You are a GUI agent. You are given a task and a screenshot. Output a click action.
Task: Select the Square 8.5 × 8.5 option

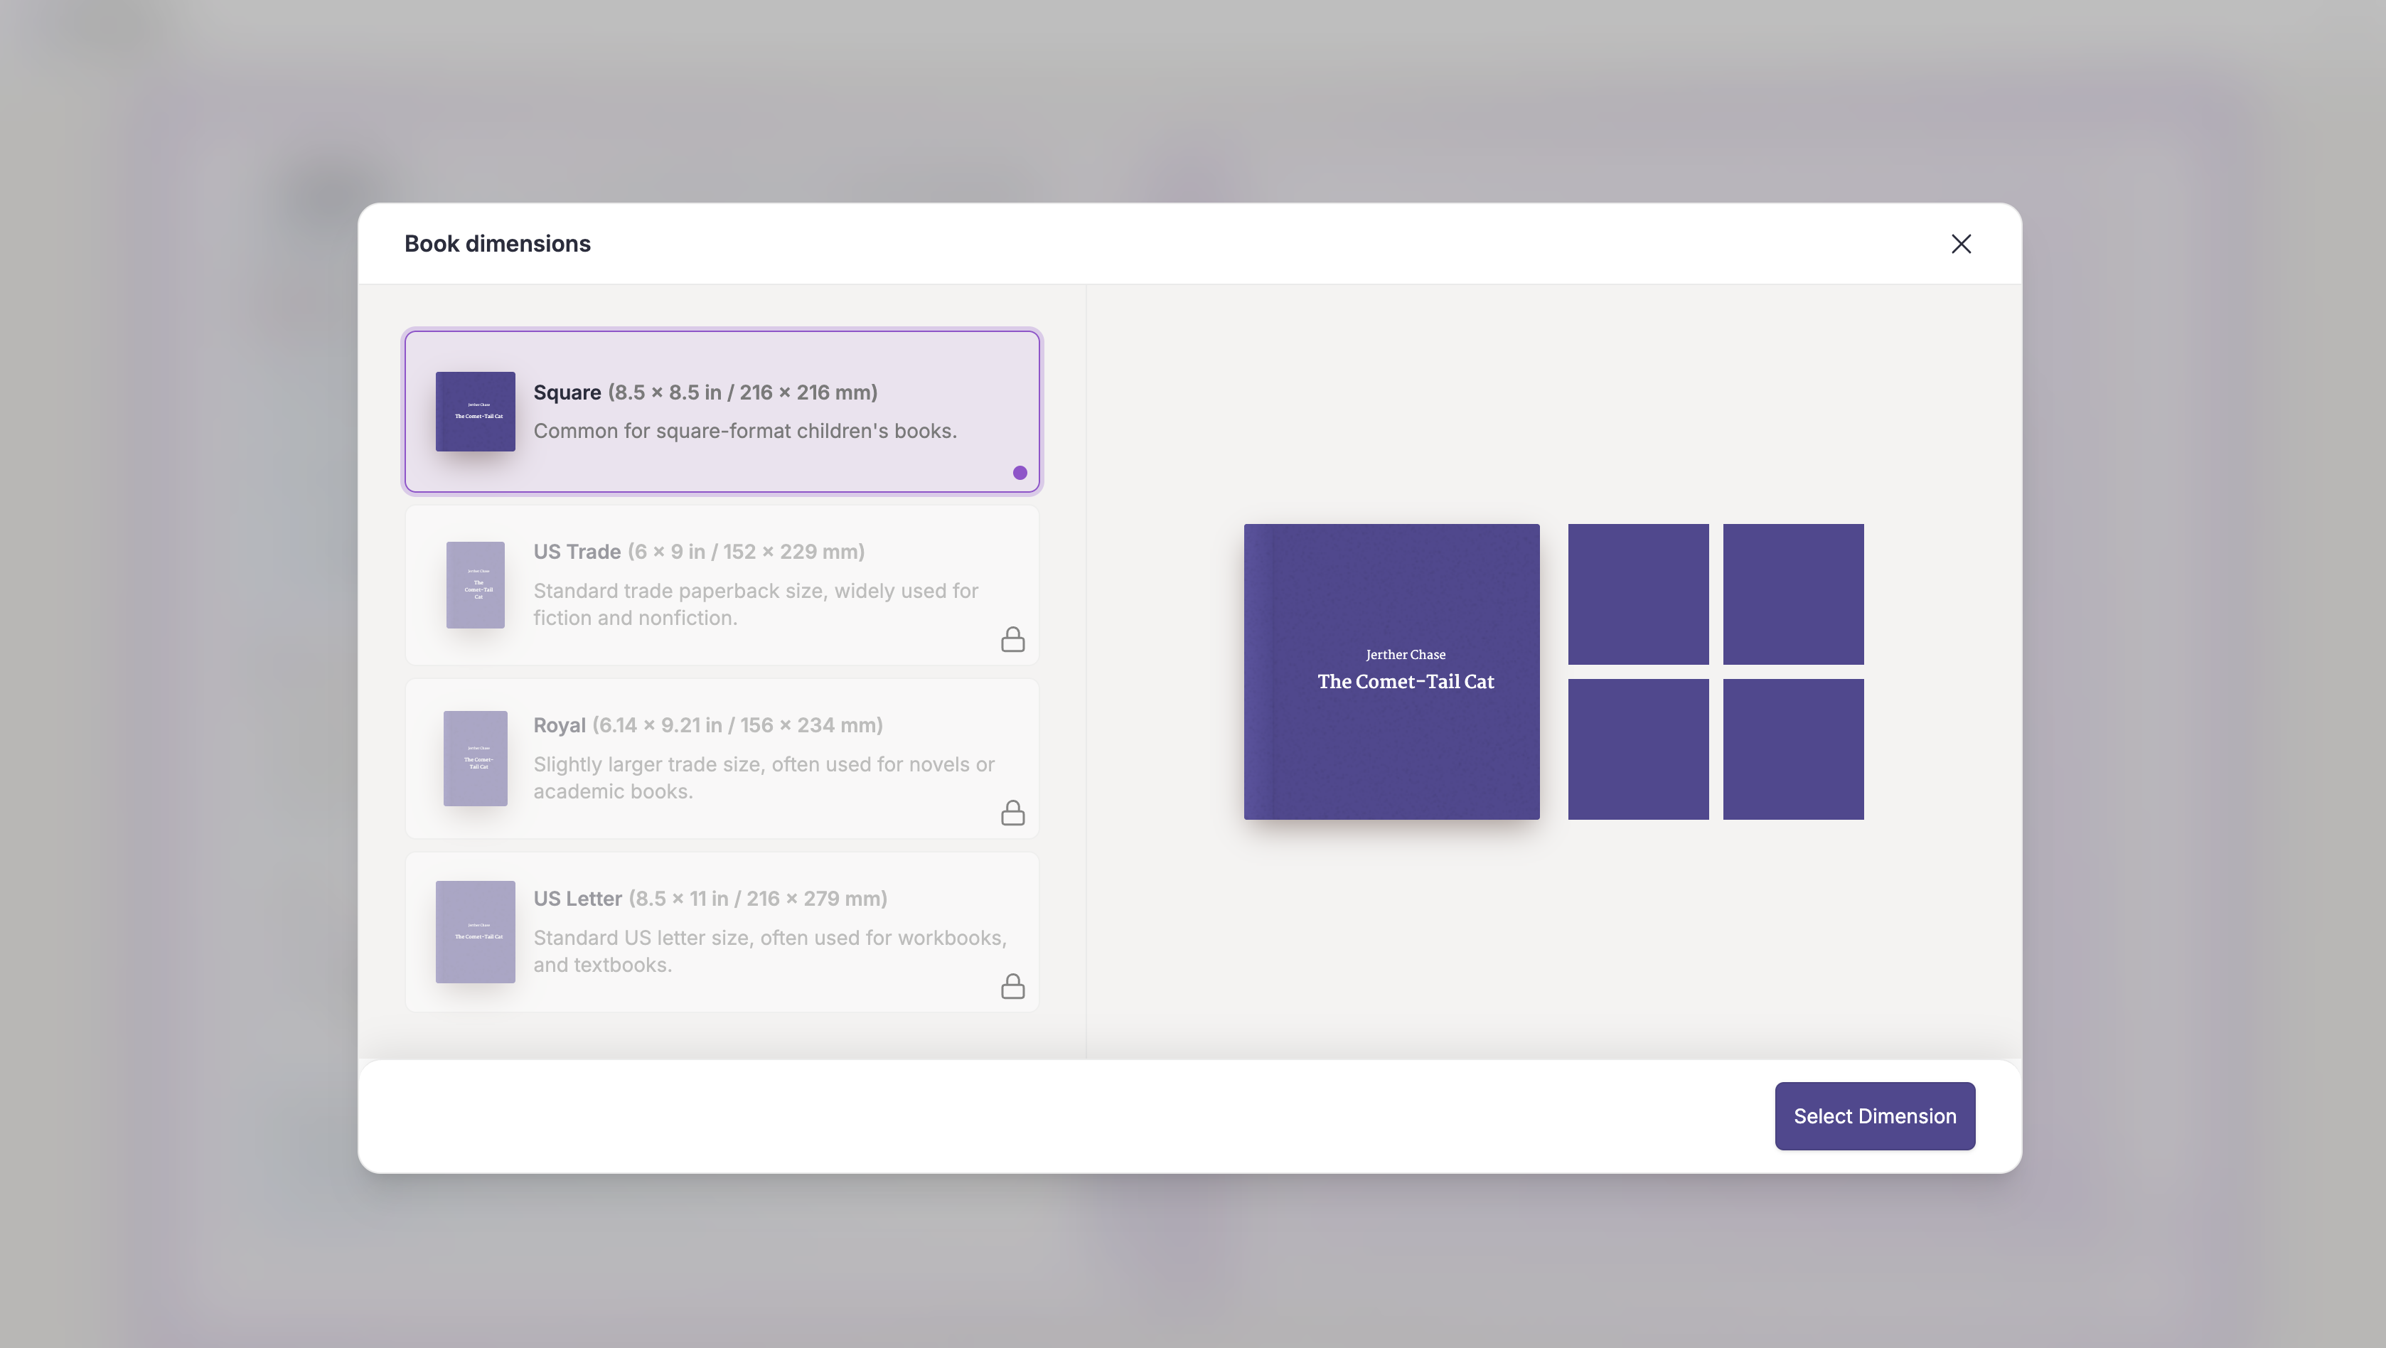[722, 412]
